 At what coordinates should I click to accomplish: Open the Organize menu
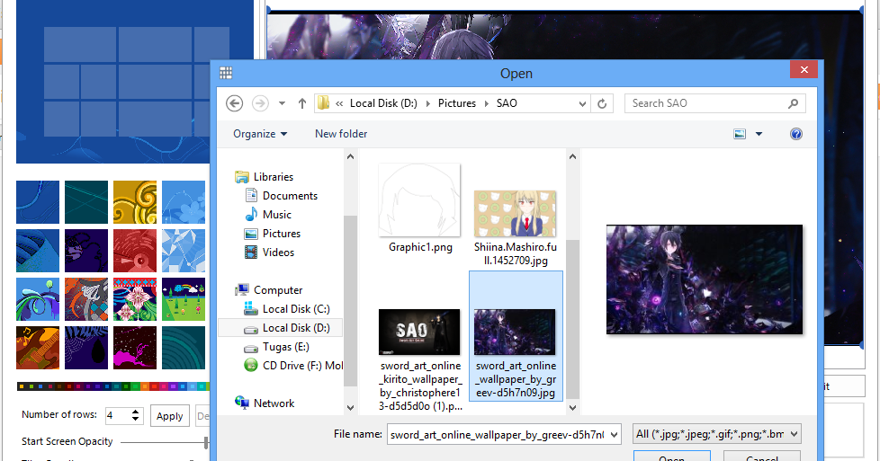(260, 134)
